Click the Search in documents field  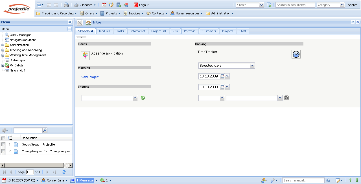click(x=295, y=5)
